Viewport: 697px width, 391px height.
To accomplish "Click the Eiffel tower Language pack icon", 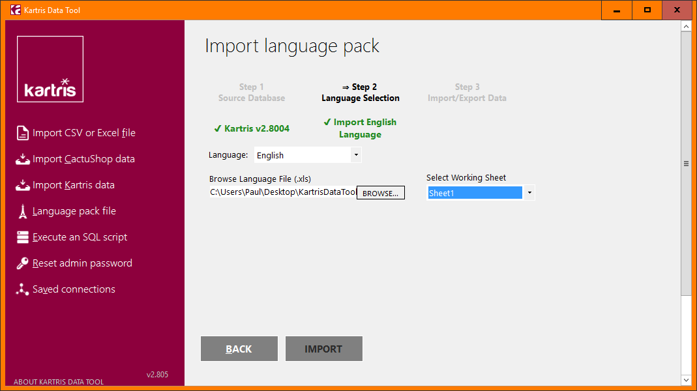I will (x=23, y=212).
